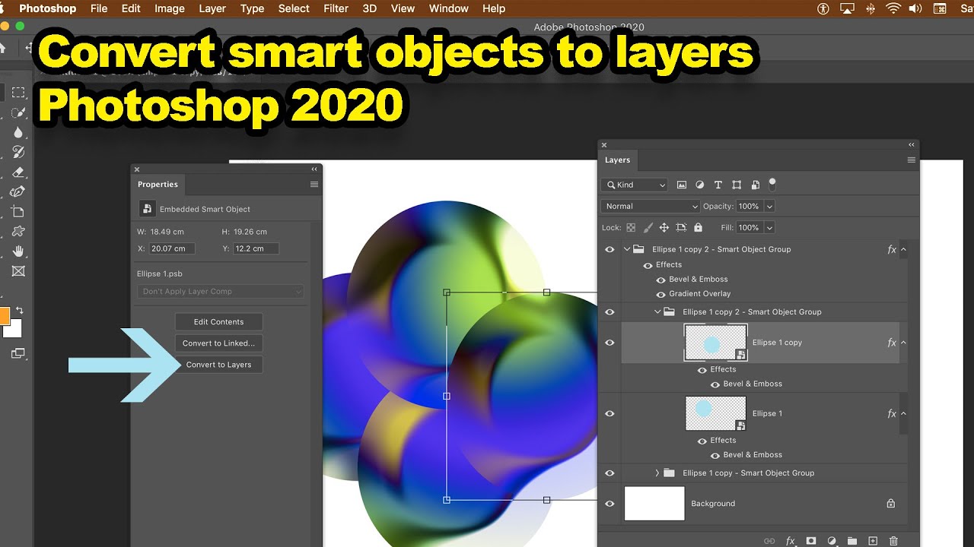
Task: Create a new group from bottom bar
Action: (852, 541)
